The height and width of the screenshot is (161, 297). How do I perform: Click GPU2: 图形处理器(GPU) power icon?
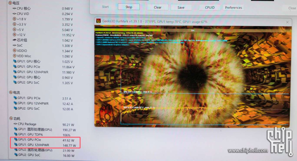pyautogui.click(x=16, y=150)
